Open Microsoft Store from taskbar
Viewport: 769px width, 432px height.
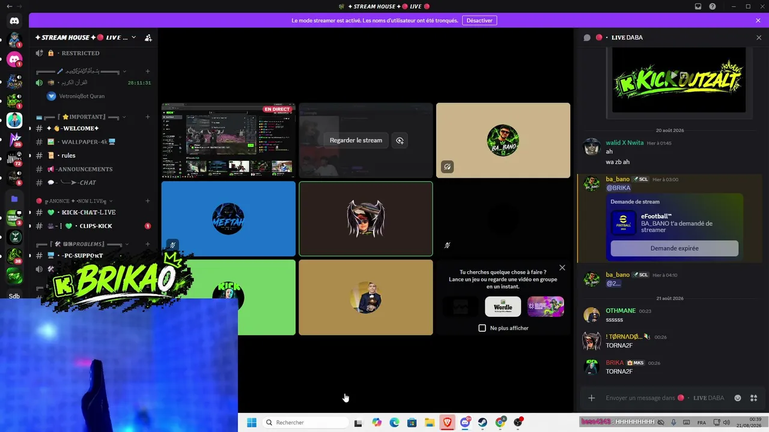pyautogui.click(x=412, y=422)
